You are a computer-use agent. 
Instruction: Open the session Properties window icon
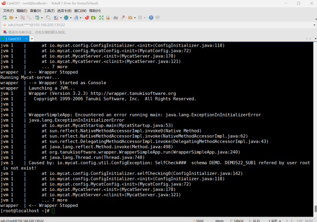click(x=37, y=18)
